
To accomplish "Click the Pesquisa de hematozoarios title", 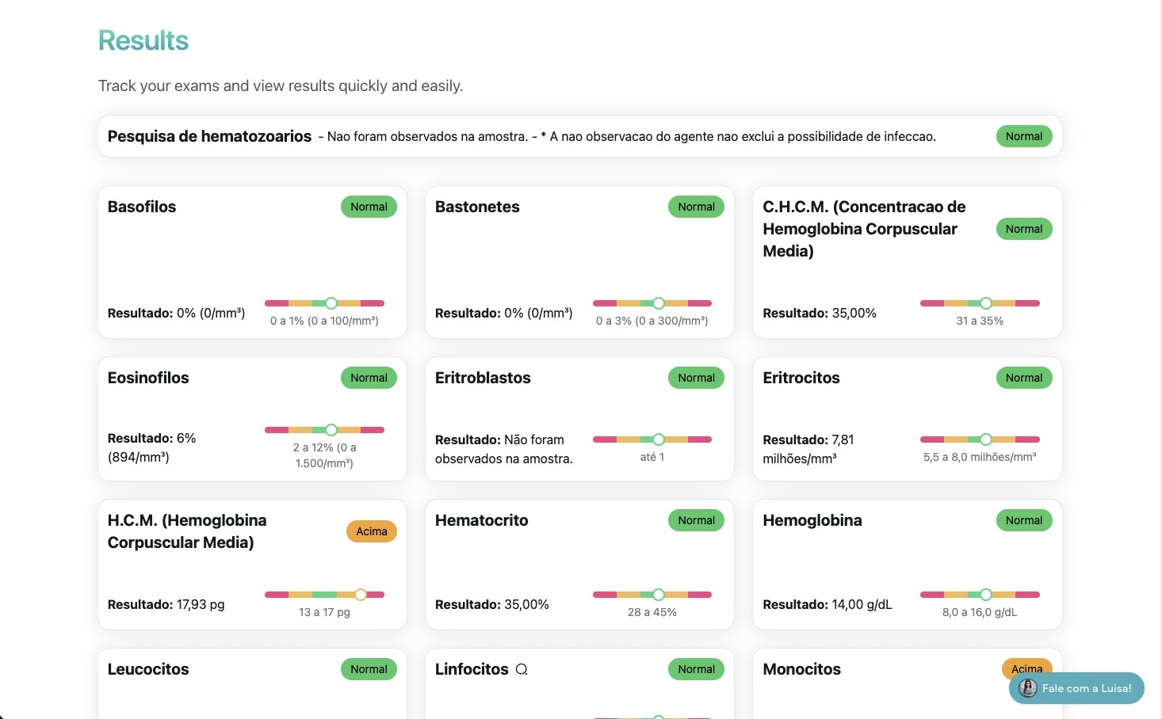I will (x=209, y=136).
